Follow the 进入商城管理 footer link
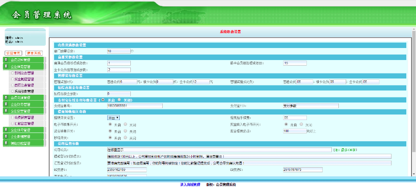The height and width of the screenshot is (187, 416). tap(190, 185)
